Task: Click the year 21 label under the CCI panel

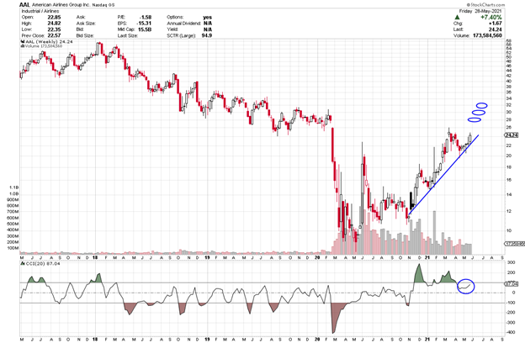Action: point(427,340)
